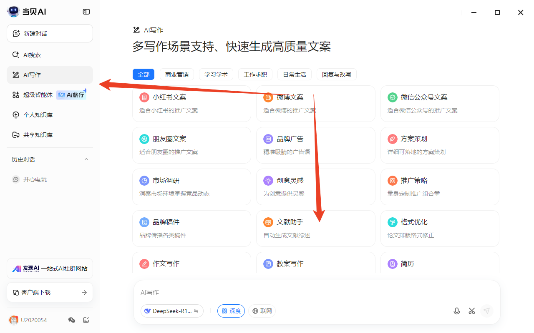The height and width of the screenshot is (333, 534).
Task: Switch to the 日常生活 tab
Action: pos(295,75)
